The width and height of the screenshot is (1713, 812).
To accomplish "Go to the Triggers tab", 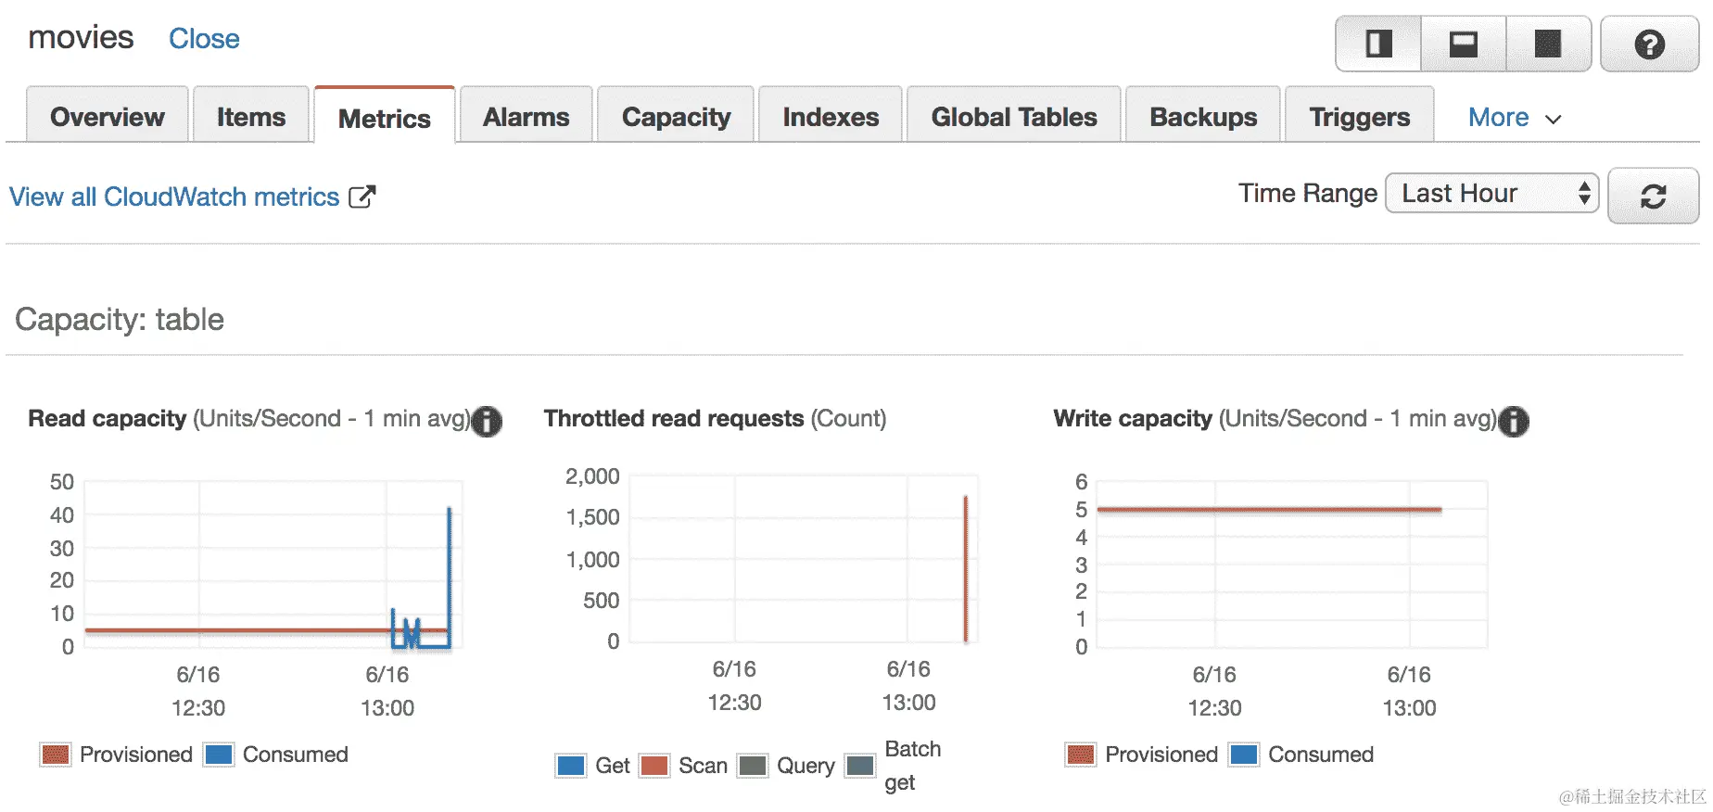I will [x=1360, y=117].
